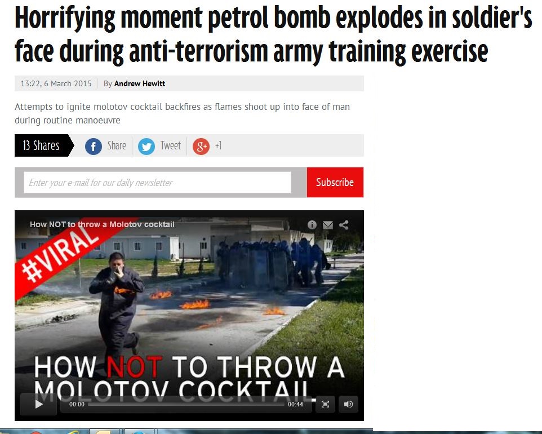Click the Google Plus icon
Viewport: 542px width, 434px height.
click(x=201, y=147)
